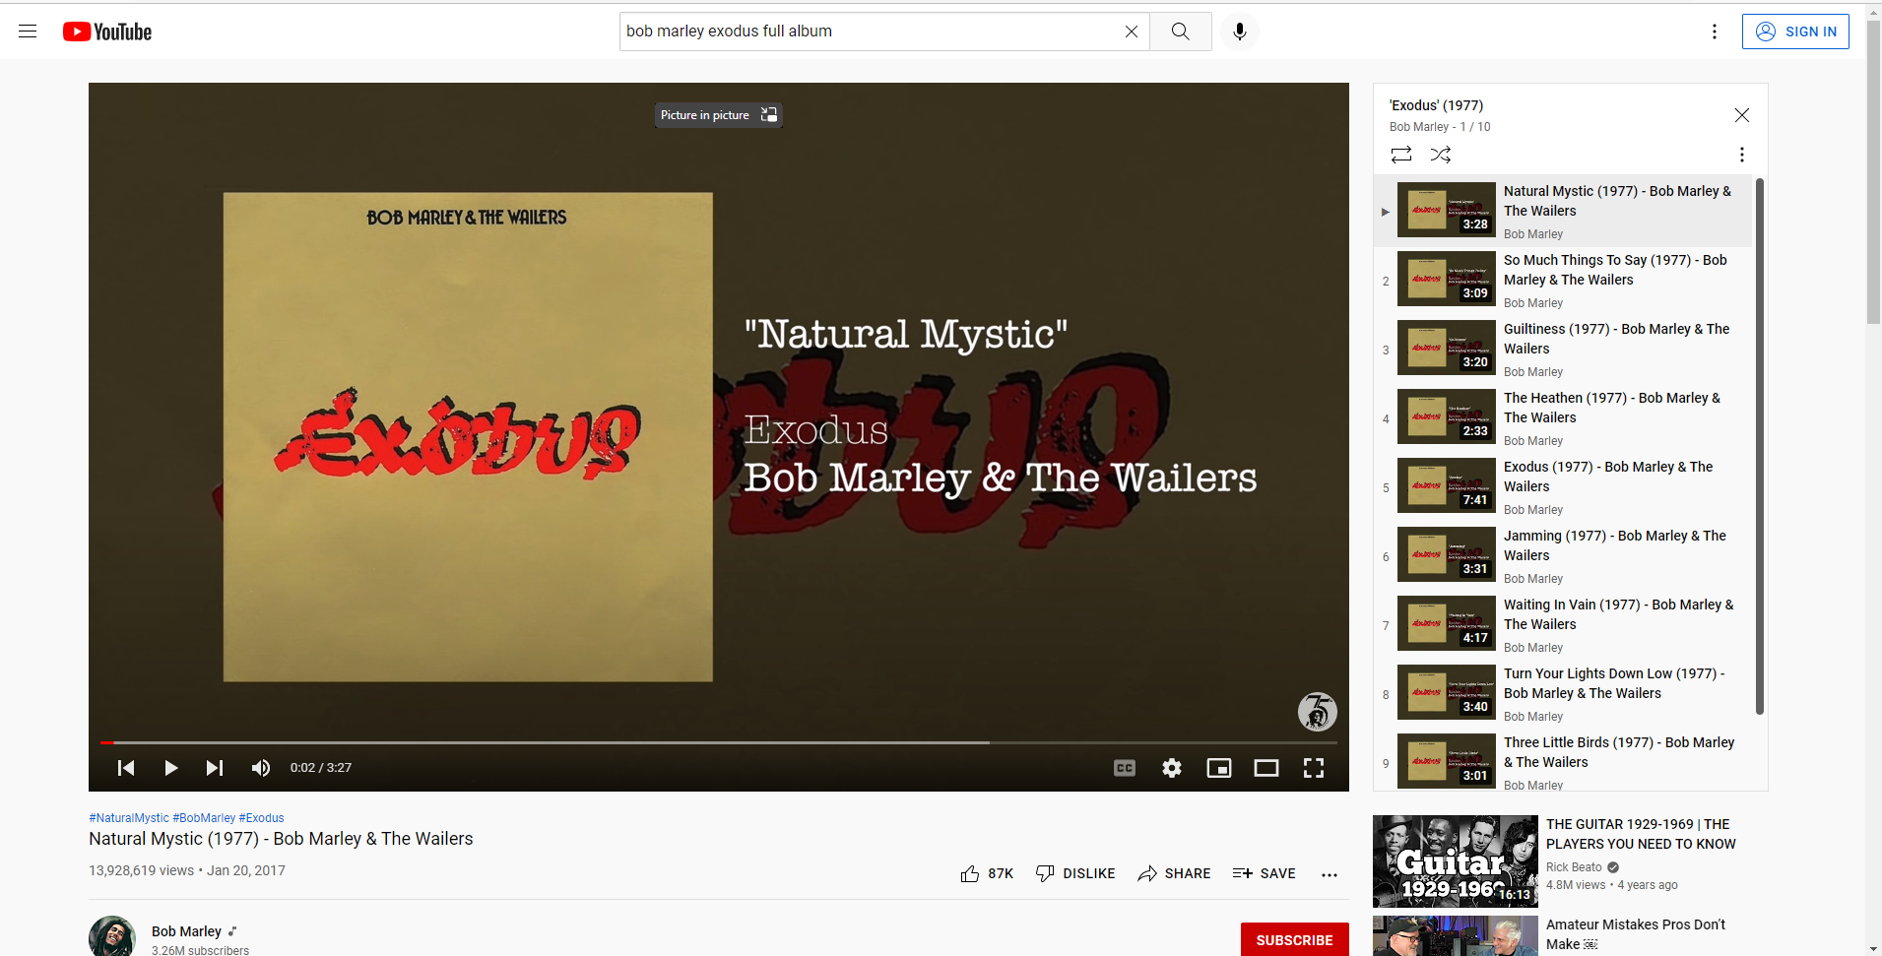Click the SIGN IN button
Image resolution: width=1882 pixels, height=956 pixels.
point(1794,32)
